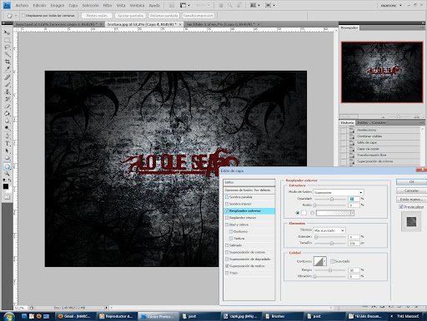427x321 pixels.
Task: Enable Bisel y relieve checkbox
Action: tap(227, 225)
